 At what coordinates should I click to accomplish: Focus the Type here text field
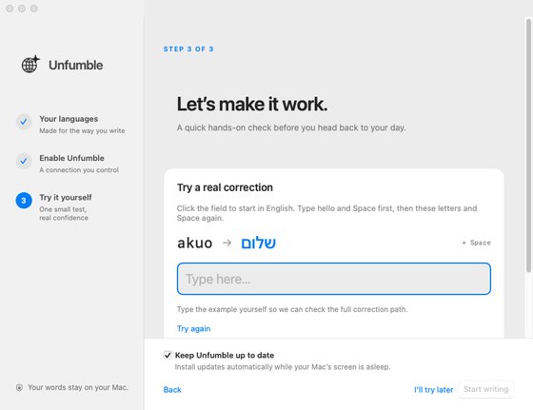point(334,279)
